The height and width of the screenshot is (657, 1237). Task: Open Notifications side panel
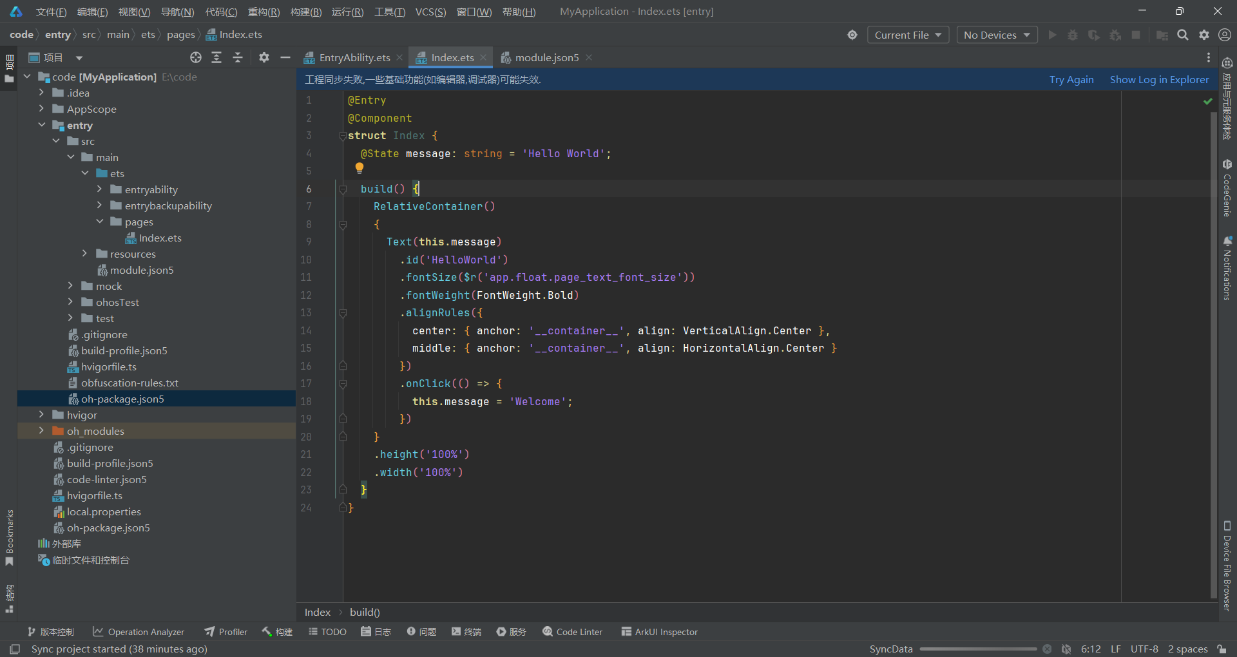1227,268
